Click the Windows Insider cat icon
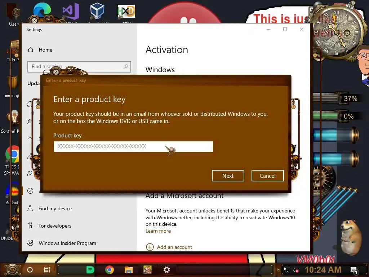This screenshot has height=277, width=369. (30, 243)
